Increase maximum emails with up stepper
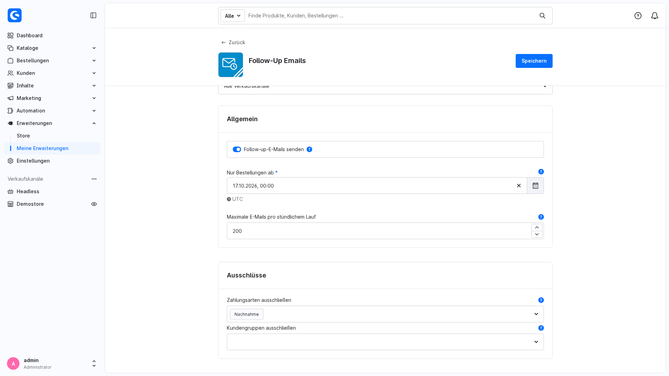 tap(537, 227)
